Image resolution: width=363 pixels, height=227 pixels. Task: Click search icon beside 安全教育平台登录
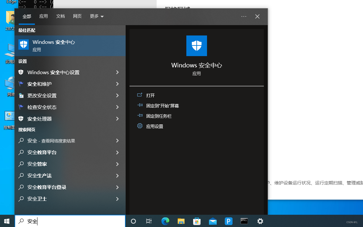21,187
